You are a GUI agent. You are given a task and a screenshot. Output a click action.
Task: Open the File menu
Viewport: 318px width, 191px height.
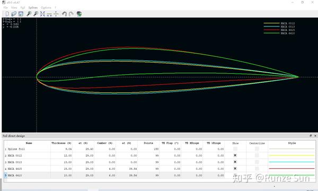tap(5, 7)
